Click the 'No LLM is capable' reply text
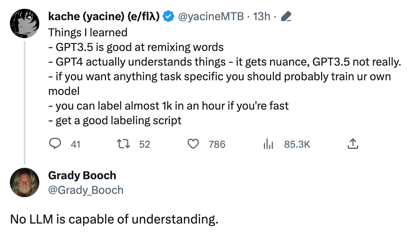The height and width of the screenshot is (236, 408). click(114, 220)
